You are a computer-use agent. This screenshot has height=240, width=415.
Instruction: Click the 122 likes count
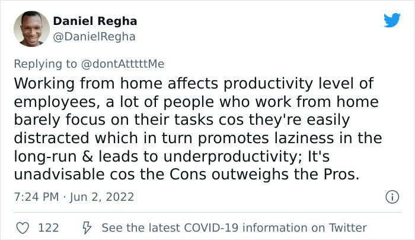coord(47,228)
